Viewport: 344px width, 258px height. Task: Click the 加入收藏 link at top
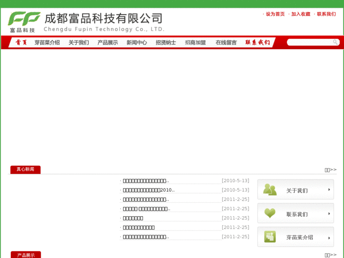(x=301, y=14)
